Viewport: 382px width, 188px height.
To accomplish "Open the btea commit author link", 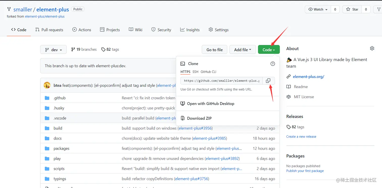I will click(x=57, y=85).
